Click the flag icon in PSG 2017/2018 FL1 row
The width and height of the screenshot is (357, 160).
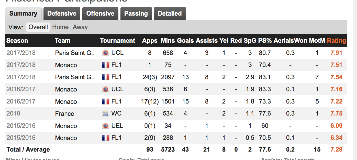[x=105, y=77]
